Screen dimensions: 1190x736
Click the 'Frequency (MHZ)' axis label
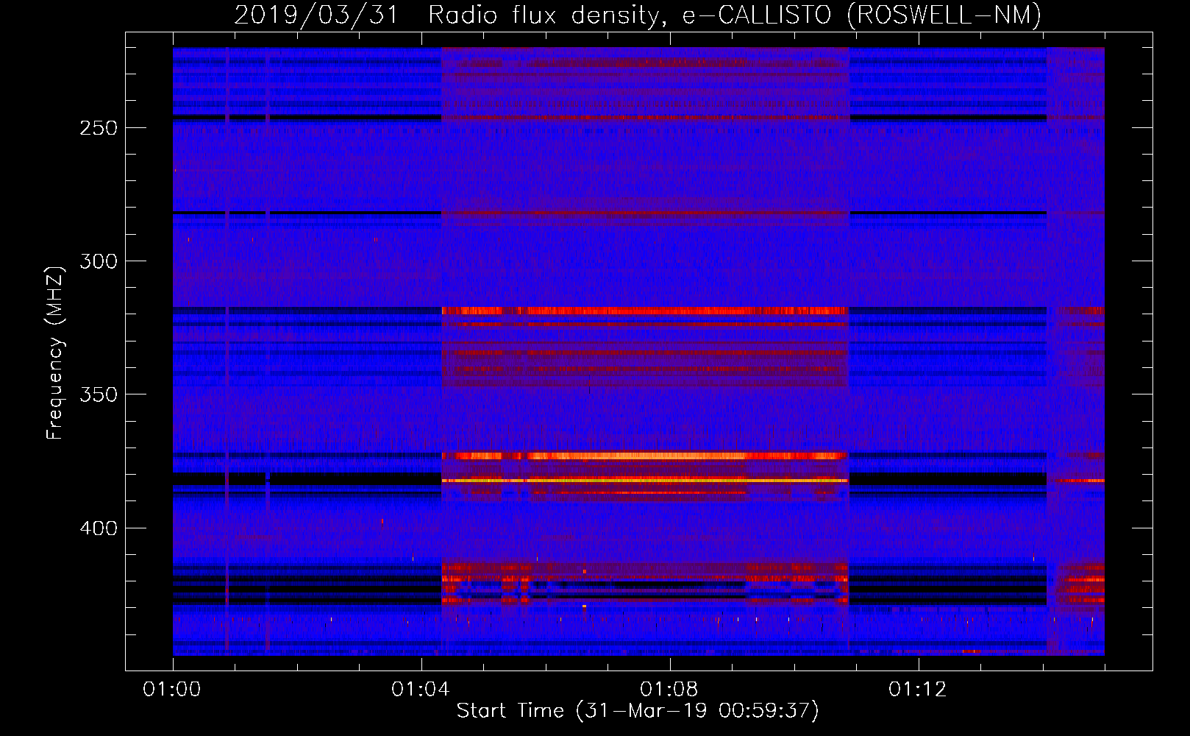pos(55,353)
